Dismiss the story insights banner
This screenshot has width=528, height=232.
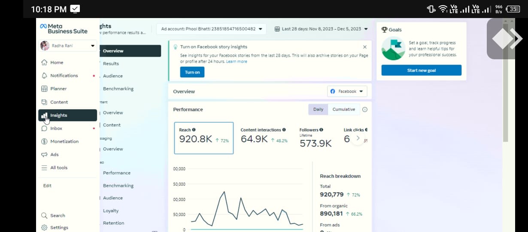[x=365, y=47]
